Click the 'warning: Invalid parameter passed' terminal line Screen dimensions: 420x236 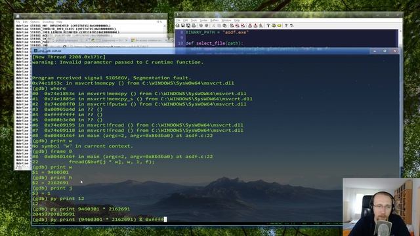(x=118, y=62)
